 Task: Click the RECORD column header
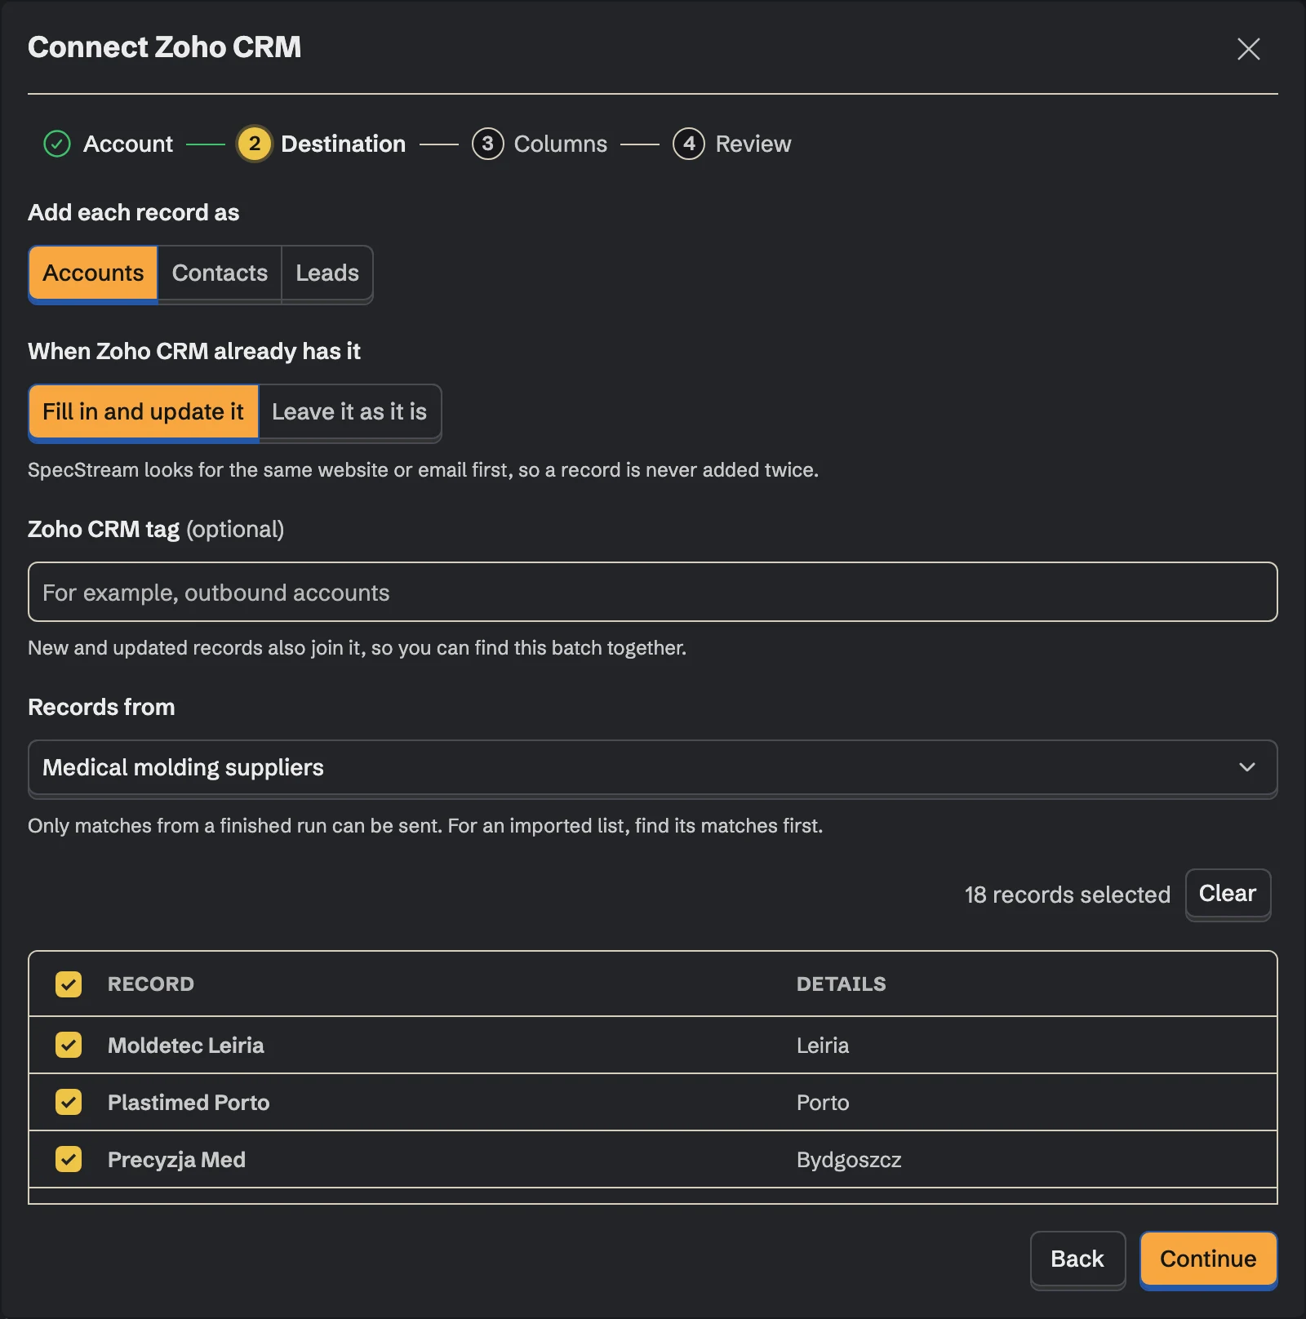tap(151, 984)
